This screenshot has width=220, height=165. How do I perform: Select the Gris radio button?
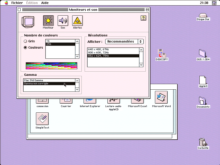[25, 41]
